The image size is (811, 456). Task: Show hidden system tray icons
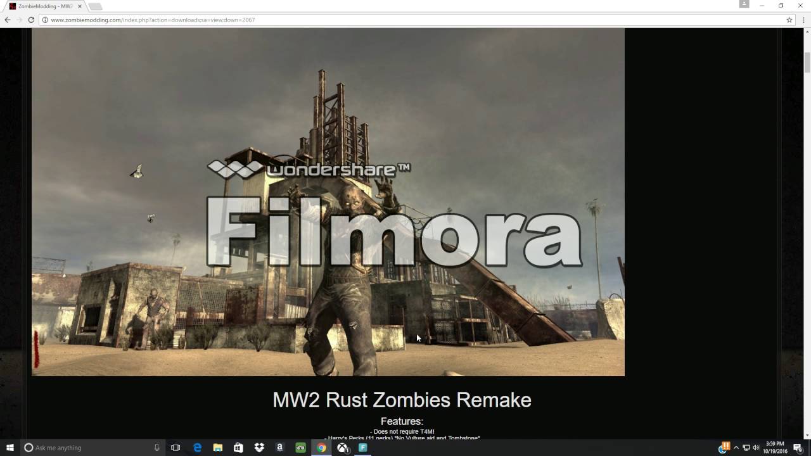coord(736,448)
